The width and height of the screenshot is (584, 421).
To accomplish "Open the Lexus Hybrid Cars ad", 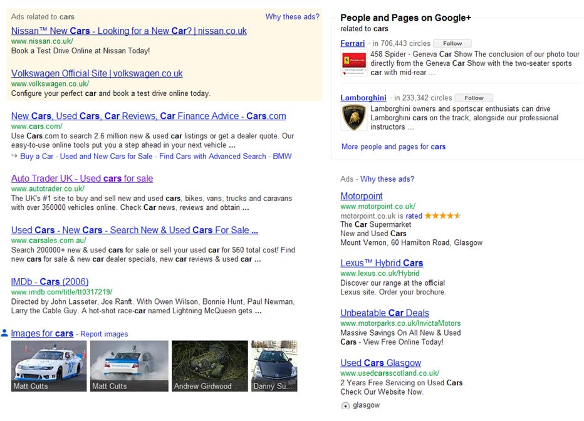I will pos(382,263).
